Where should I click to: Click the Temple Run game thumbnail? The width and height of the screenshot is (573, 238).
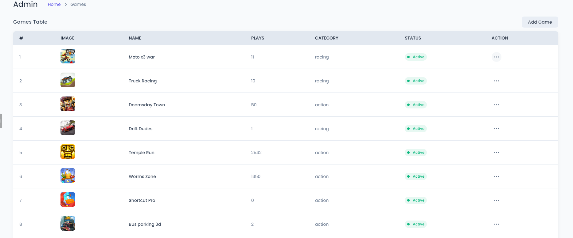(x=68, y=152)
